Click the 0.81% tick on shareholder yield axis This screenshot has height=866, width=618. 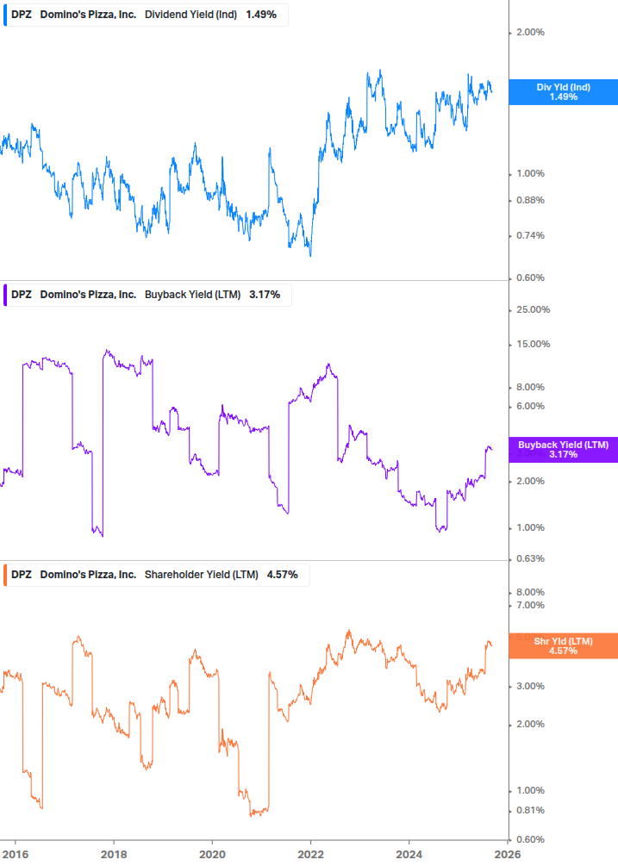530,811
